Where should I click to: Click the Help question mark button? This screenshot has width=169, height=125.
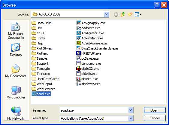[x=157, y=5]
